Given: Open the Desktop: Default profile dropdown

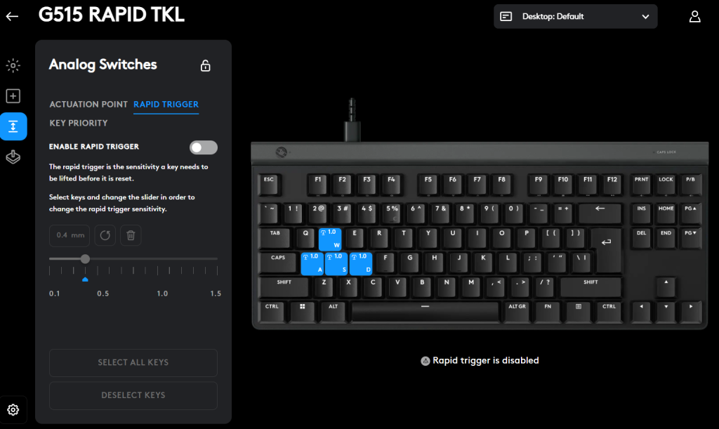Looking at the screenshot, I should click(576, 17).
